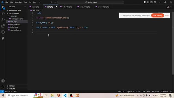Screen dimensions: 174x98
Task: Open the notifications bell icon
Action: (171, 91)
